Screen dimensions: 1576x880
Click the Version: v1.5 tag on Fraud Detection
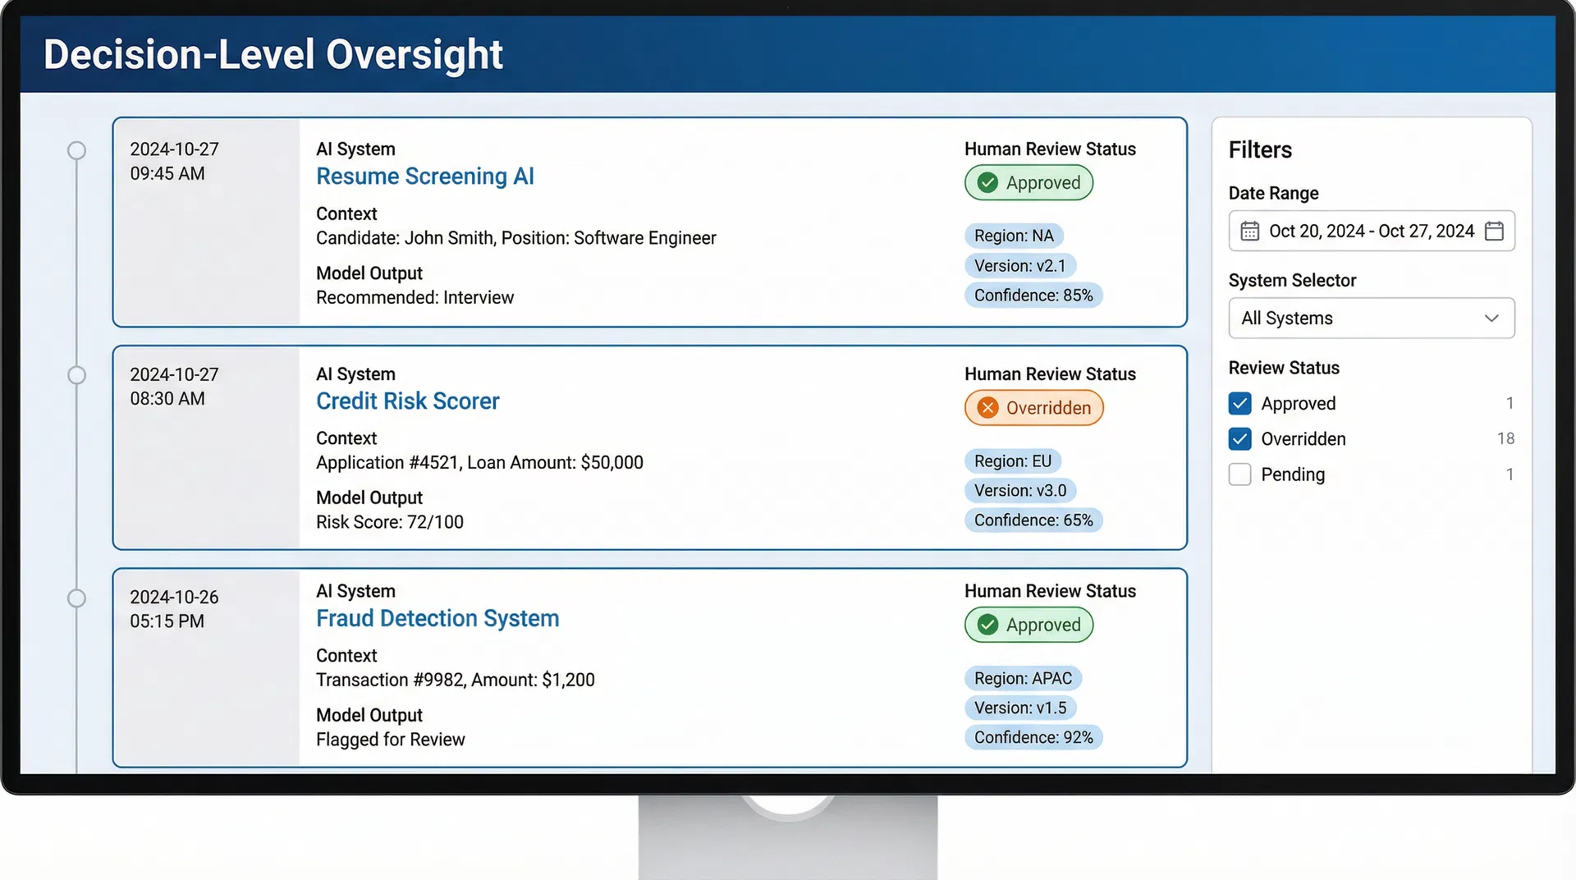tap(1020, 707)
